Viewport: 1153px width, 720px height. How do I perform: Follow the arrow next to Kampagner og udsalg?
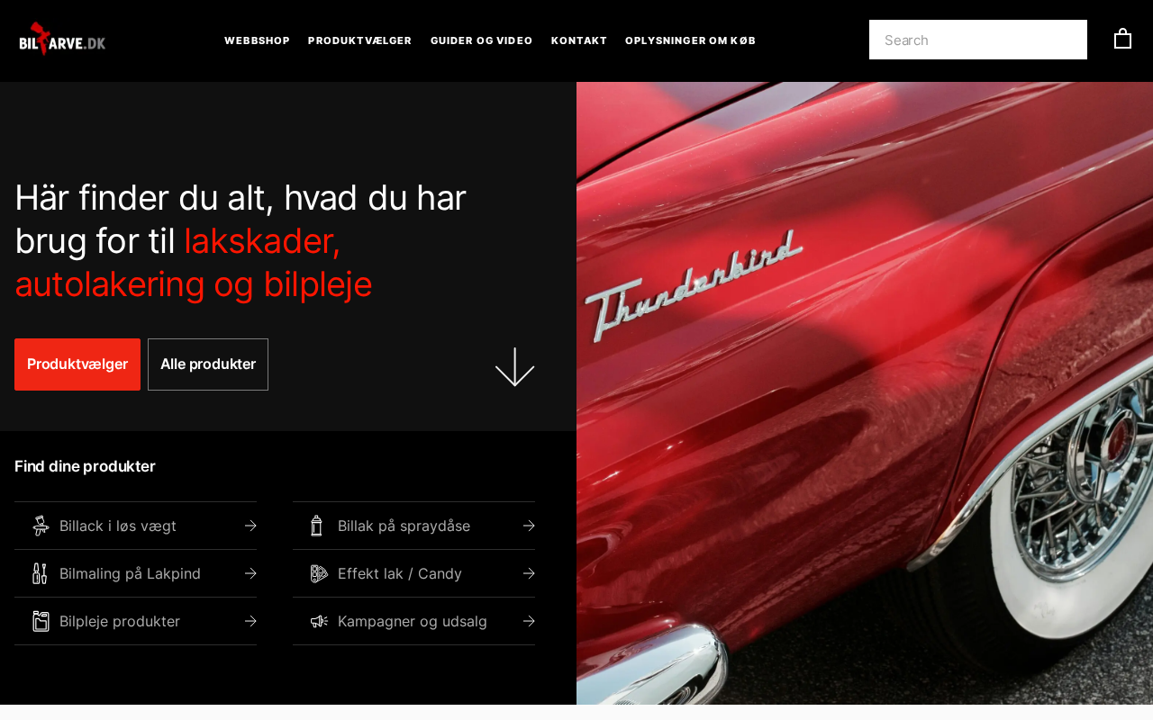point(529,621)
